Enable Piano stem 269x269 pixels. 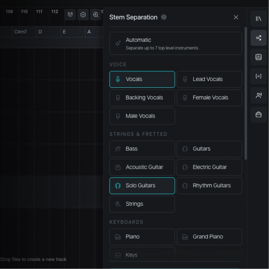[142, 237]
